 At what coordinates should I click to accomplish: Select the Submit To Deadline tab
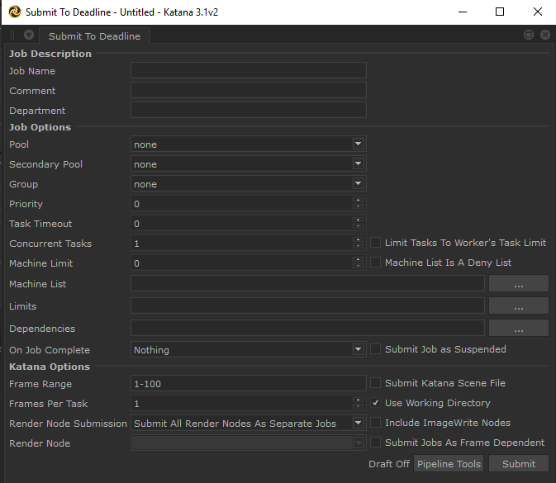94,36
